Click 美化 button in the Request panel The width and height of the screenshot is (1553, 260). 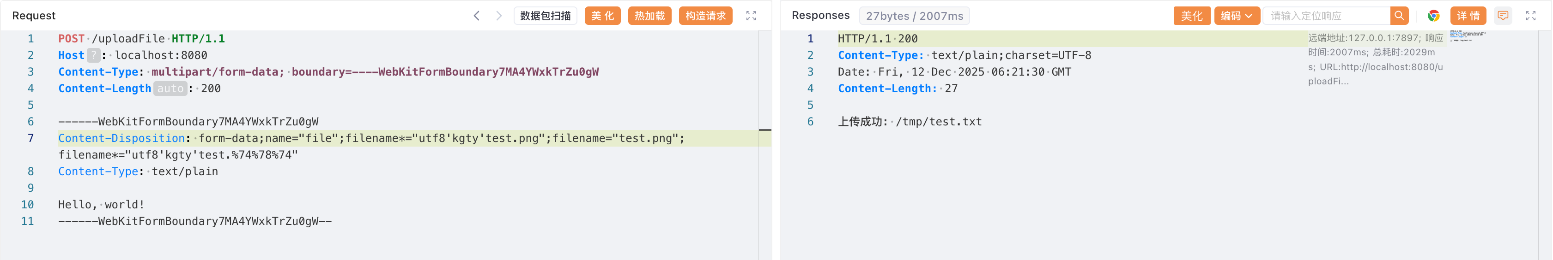coord(602,16)
